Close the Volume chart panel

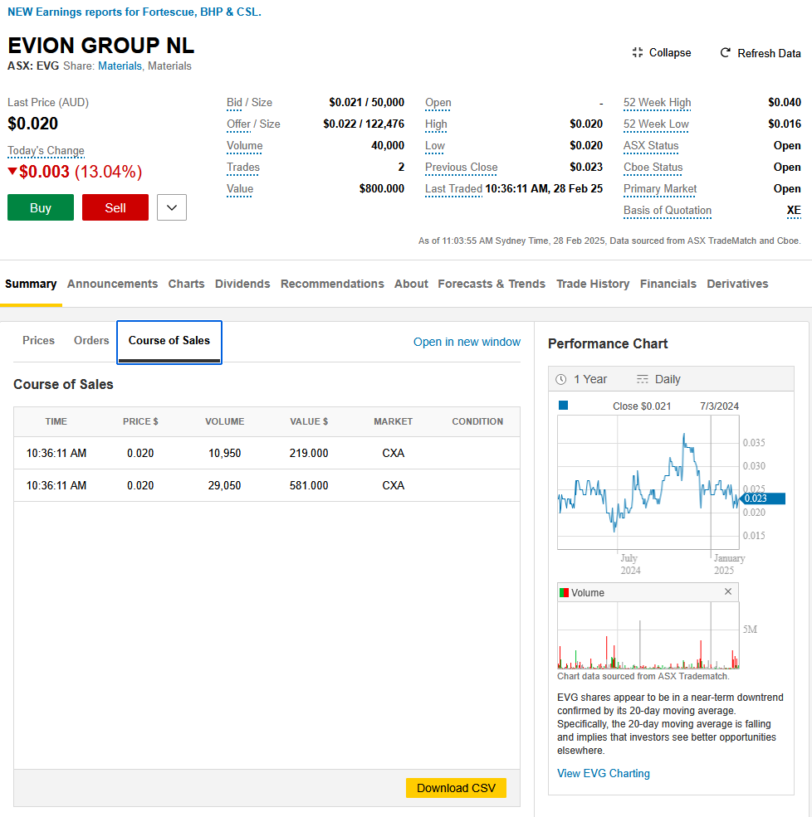pos(728,591)
